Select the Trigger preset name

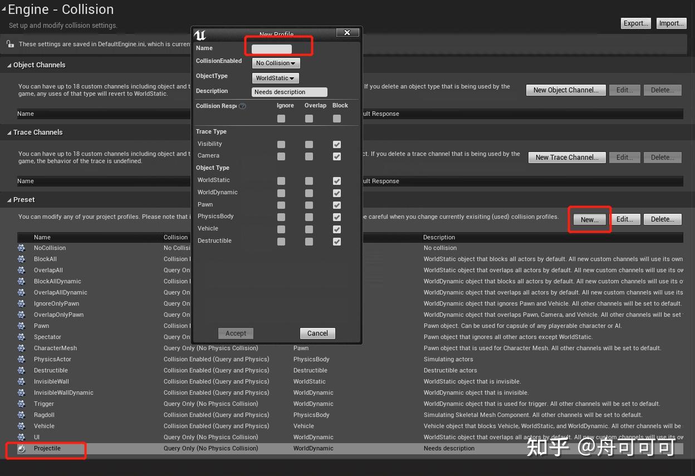44,404
